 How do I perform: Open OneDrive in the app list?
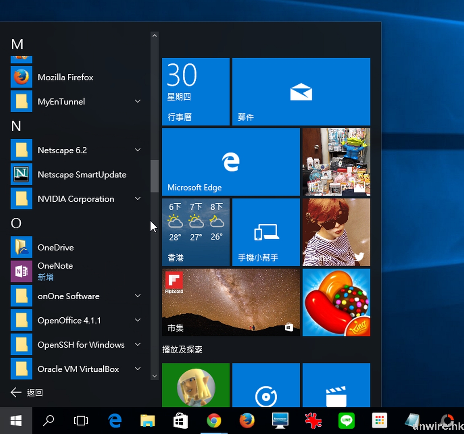pos(55,247)
